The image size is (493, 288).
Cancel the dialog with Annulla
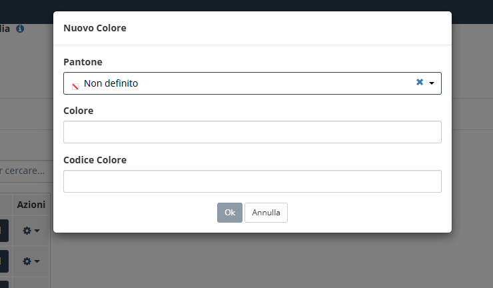click(266, 213)
